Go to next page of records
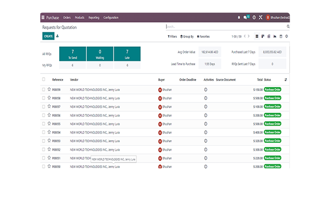Viewport: 330px width, 201px height. tap(248, 36)
